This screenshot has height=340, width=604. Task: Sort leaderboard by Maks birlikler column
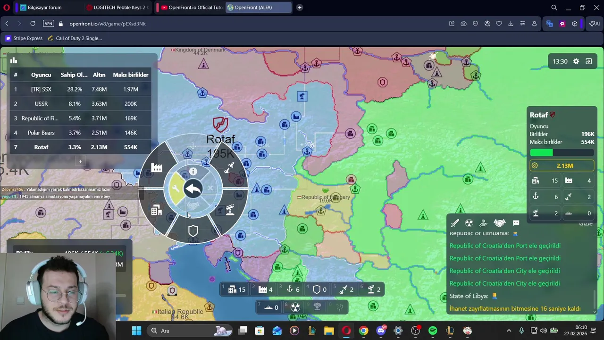click(131, 75)
